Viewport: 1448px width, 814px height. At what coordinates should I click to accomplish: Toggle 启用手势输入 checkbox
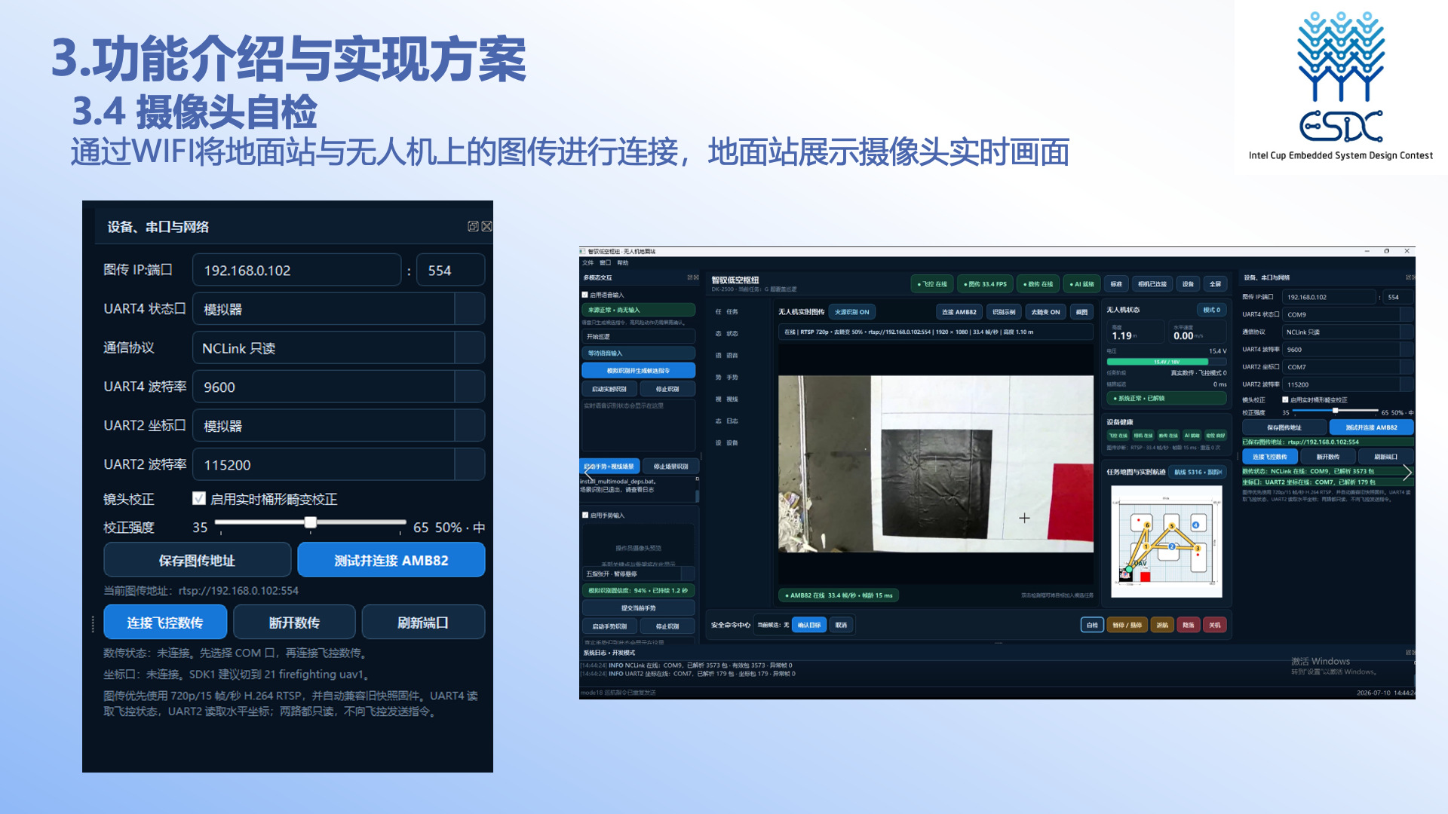(584, 515)
